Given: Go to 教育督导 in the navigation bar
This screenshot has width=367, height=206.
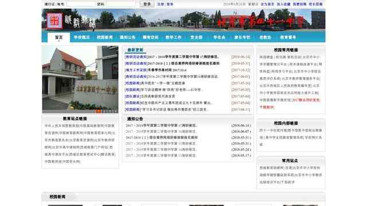Looking at the screenshot, I should point(288,37).
